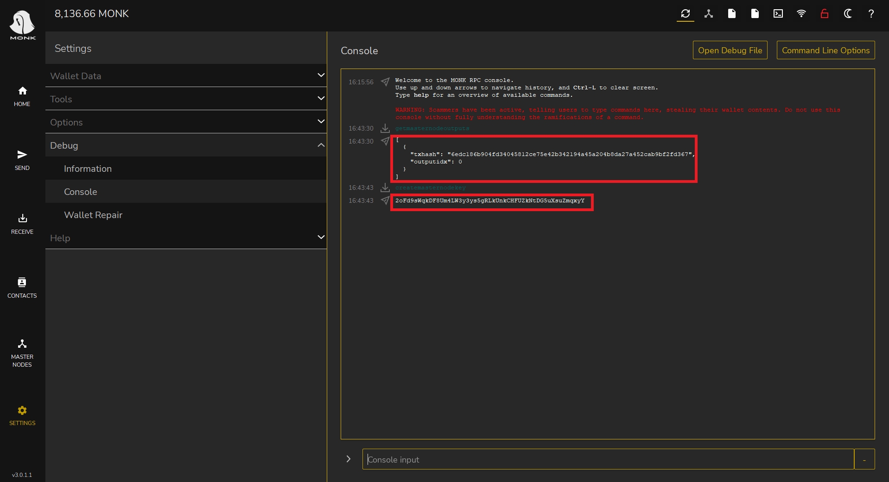Click the chevron prompt before Console input
The image size is (889, 482).
(x=348, y=459)
